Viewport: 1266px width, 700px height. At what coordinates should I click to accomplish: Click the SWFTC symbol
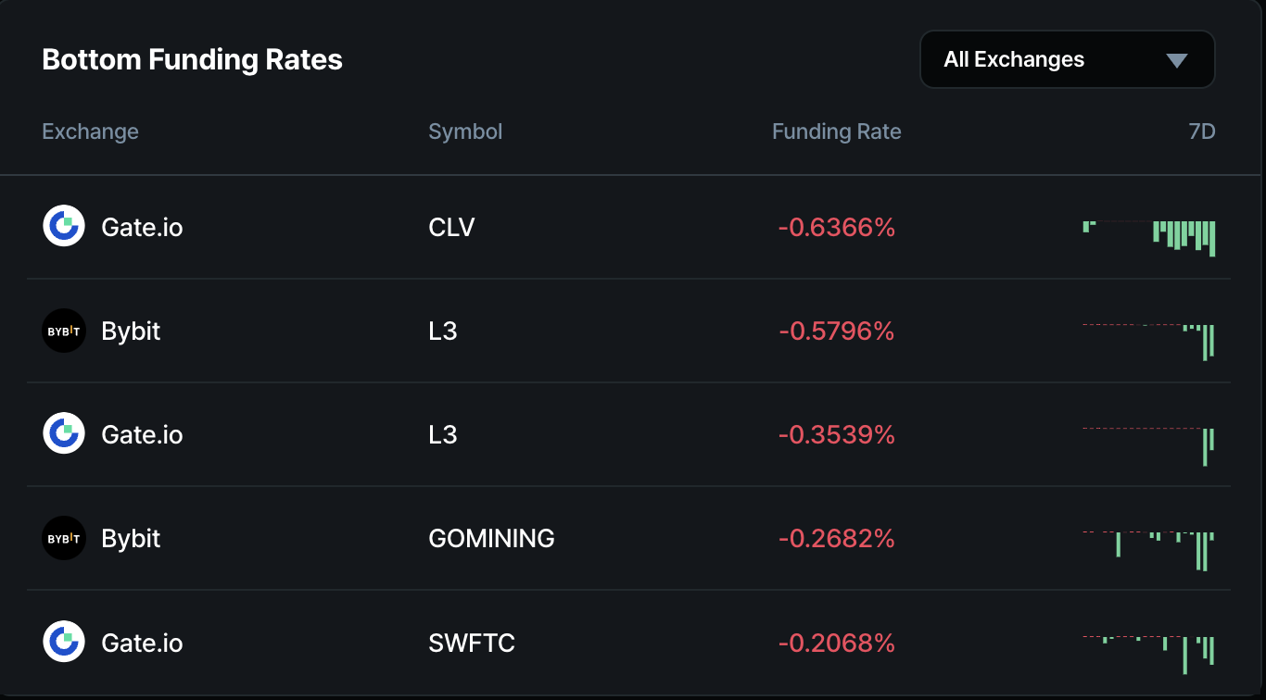(x=472, y=642)
